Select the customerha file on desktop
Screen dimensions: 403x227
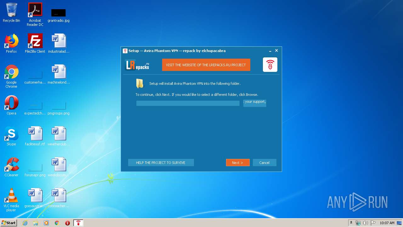tap(35, 78)
